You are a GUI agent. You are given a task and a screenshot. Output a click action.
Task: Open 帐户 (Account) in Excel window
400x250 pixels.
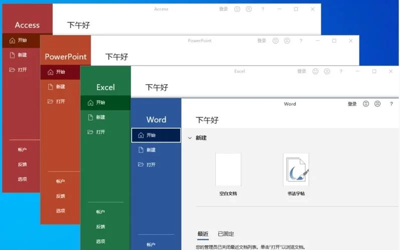point(101,212)
